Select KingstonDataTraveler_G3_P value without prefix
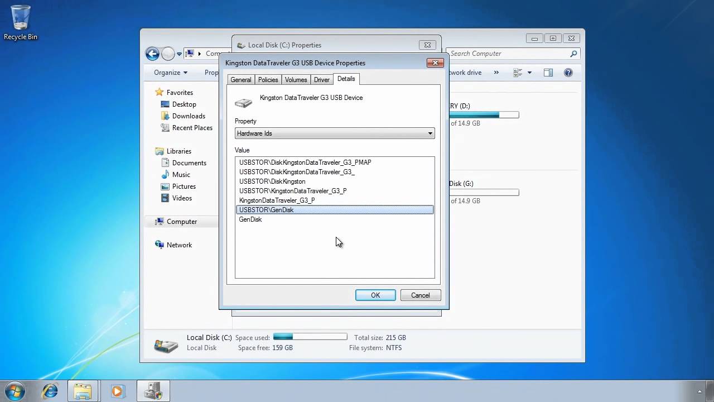This screenshot has width=714, height=402. coord(335,200)
